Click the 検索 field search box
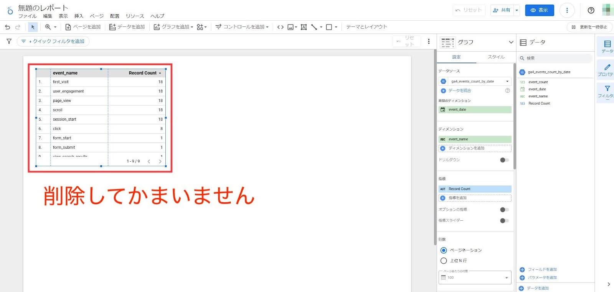Screen dimensions: 614x292 coord(555,58)
